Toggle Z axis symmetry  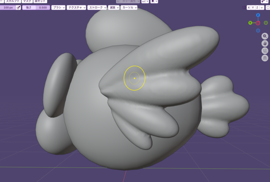point(257,8)
